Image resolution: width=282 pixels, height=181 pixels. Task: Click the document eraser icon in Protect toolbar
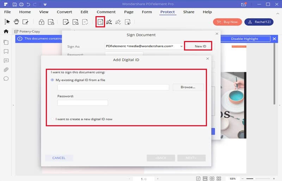pos(128,22)
